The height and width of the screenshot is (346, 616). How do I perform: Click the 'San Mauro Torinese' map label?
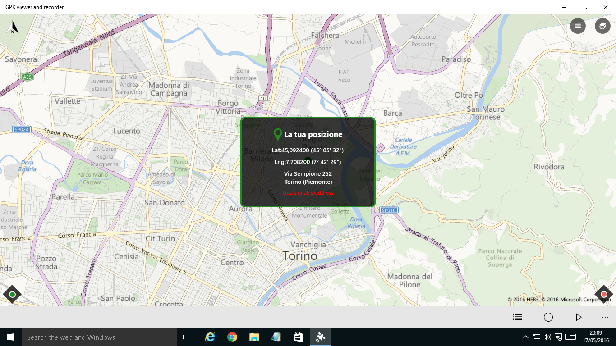(486, 113)
